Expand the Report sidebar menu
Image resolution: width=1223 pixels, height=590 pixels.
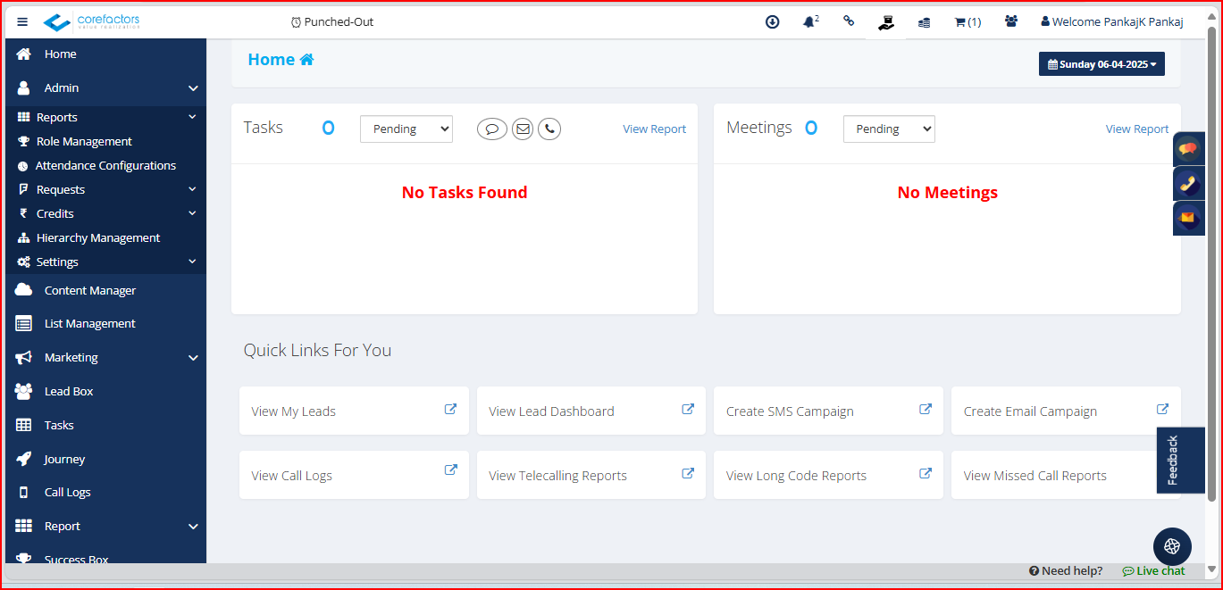click(x=105, y=527)
